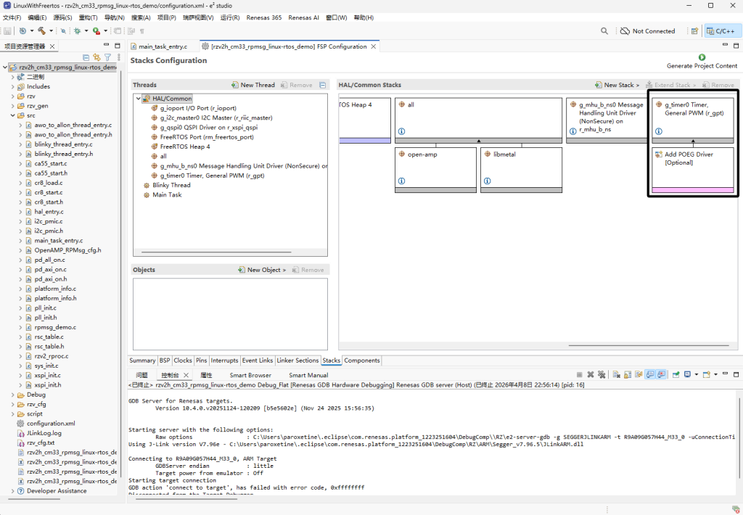Screen dimensions: 743x515
Task: Click the search magnifier icon in toolbar
Action: click(604, 31)
